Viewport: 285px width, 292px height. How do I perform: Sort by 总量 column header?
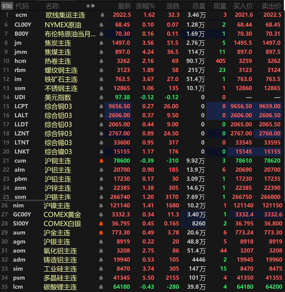tap(199, 6)
